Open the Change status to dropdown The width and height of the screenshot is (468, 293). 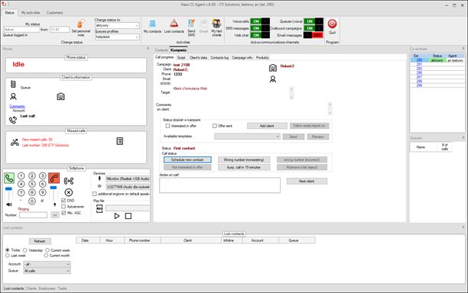pos(117,26)
